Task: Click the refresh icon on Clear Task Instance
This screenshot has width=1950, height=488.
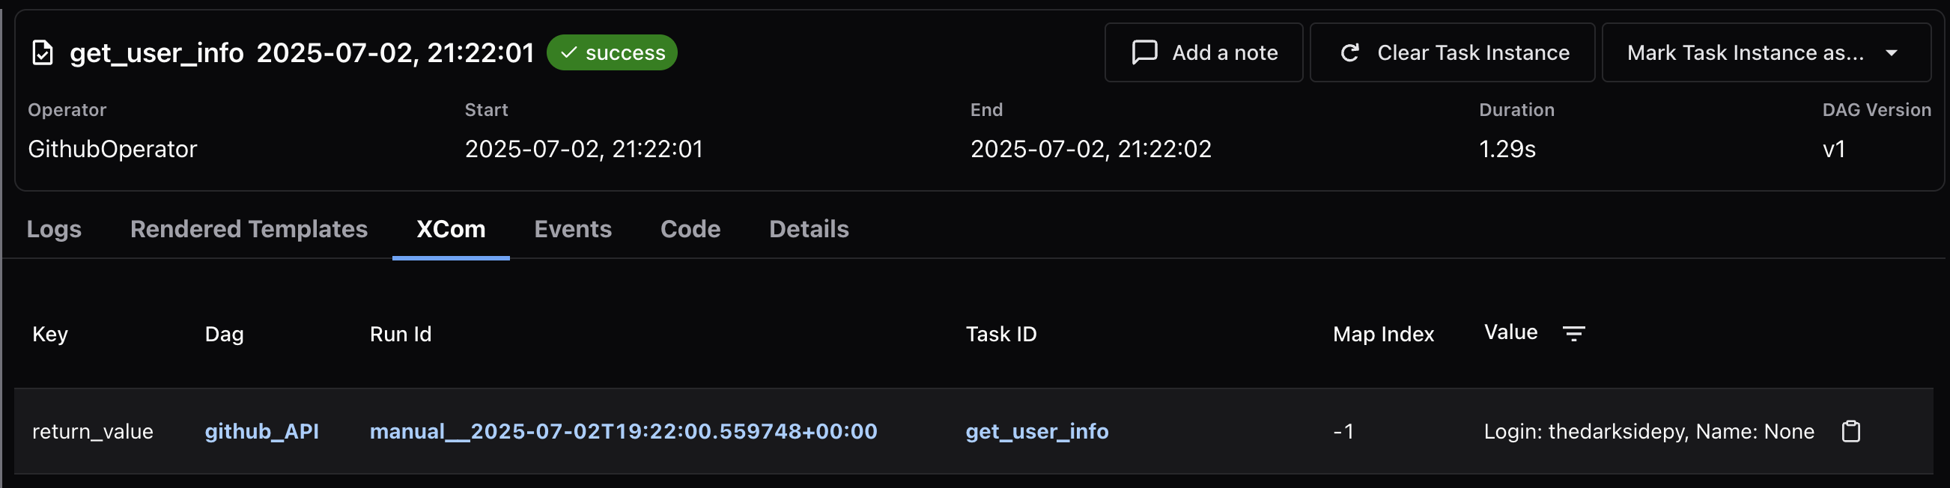Action: [1352, 52]
